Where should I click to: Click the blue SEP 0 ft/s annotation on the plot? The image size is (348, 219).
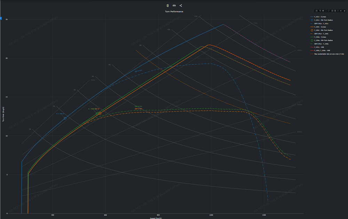coord(138,71)
